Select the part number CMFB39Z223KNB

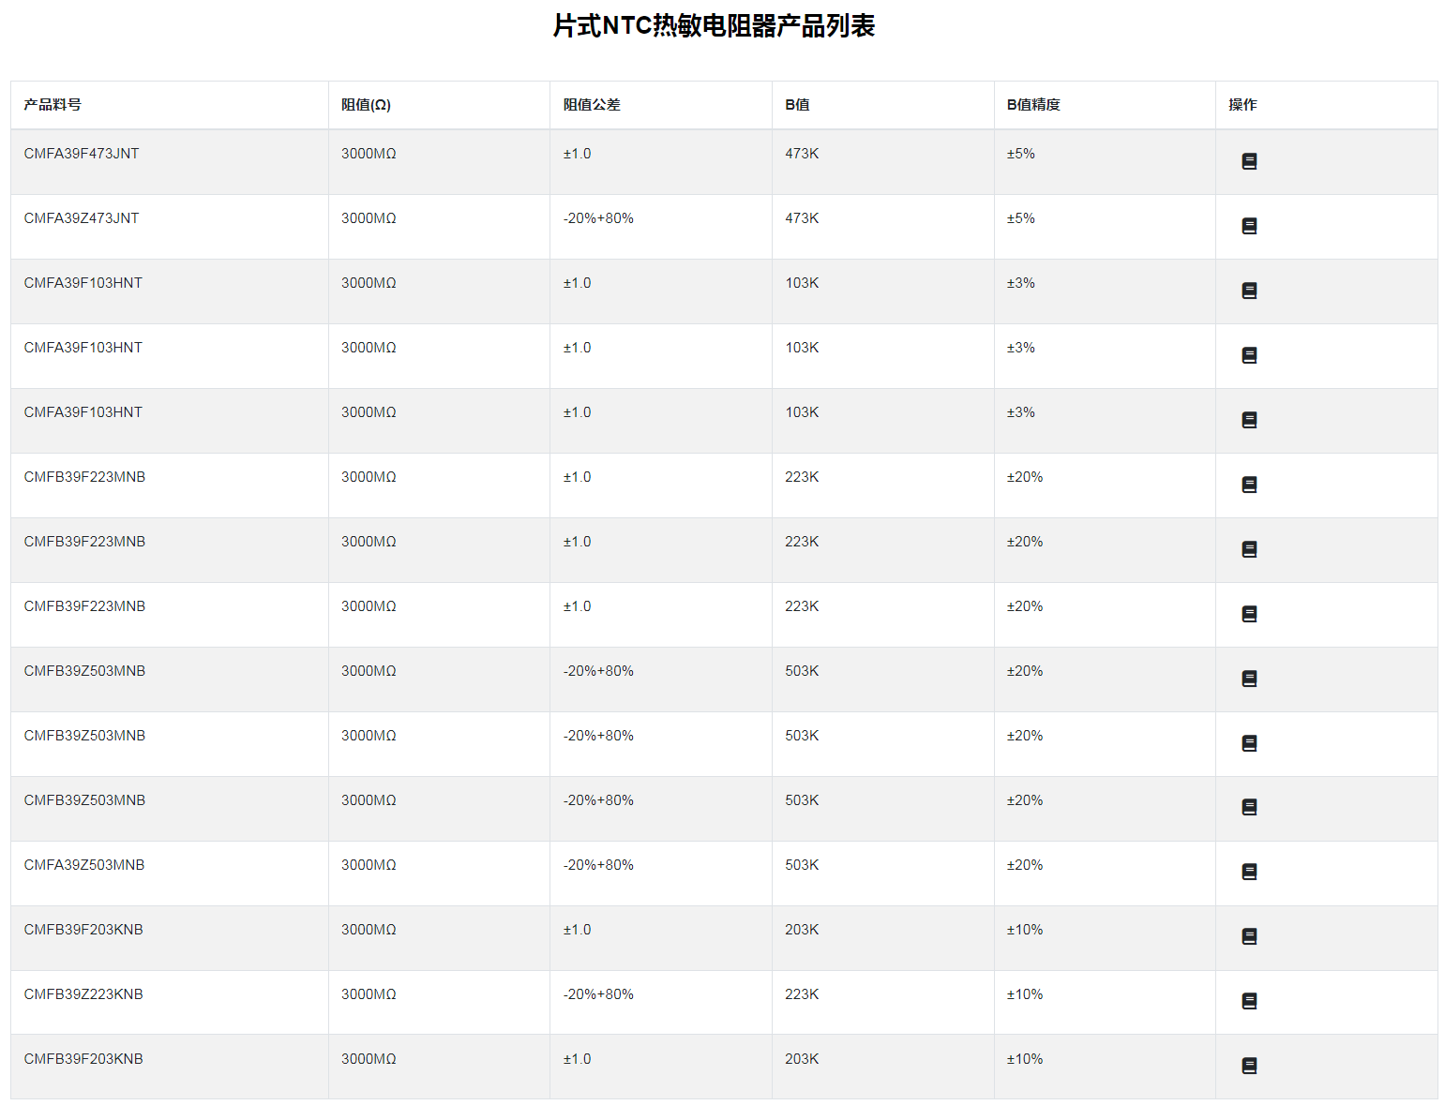pyautogui.click(x=83, y=994)
